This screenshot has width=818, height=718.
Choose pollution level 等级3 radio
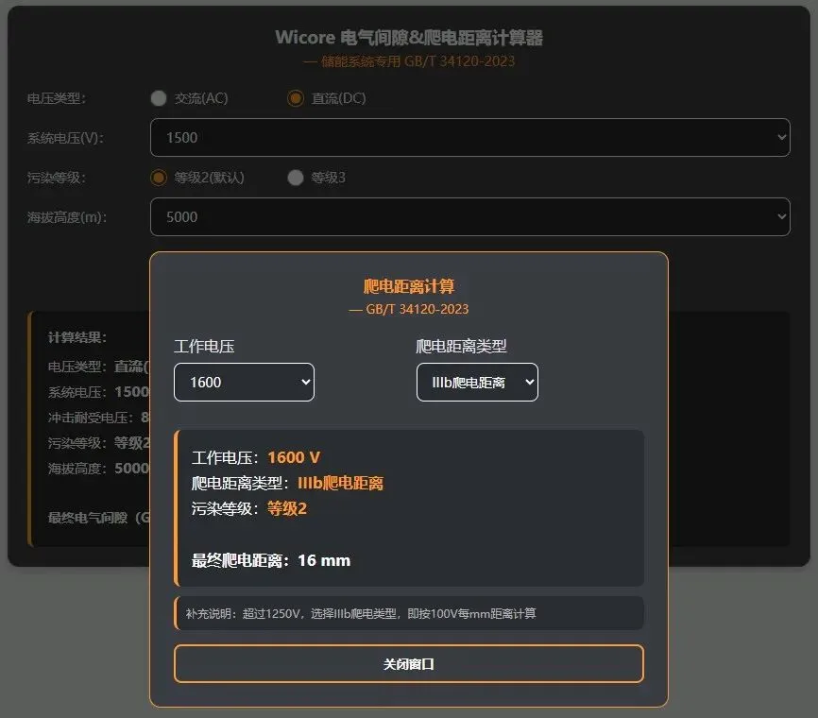click(296, 178)
